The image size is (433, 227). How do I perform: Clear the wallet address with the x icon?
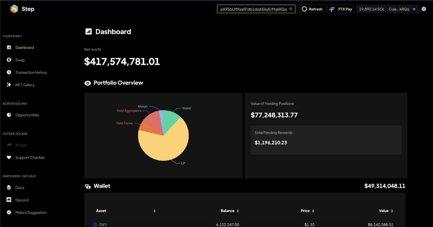pyautogui.click(x=290, y=9)
